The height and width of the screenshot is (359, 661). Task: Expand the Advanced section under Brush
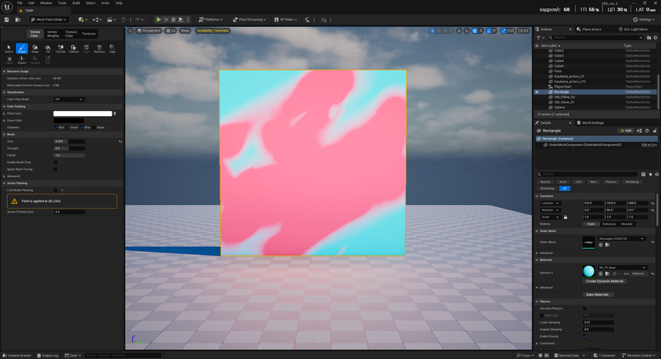(x=15, y=176)
